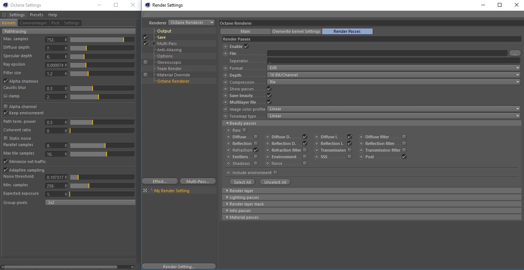The width and height of the screenshot is (524, 270).
Task: Open the Overwrite kernel Settings tab
Action: point(296,31)
